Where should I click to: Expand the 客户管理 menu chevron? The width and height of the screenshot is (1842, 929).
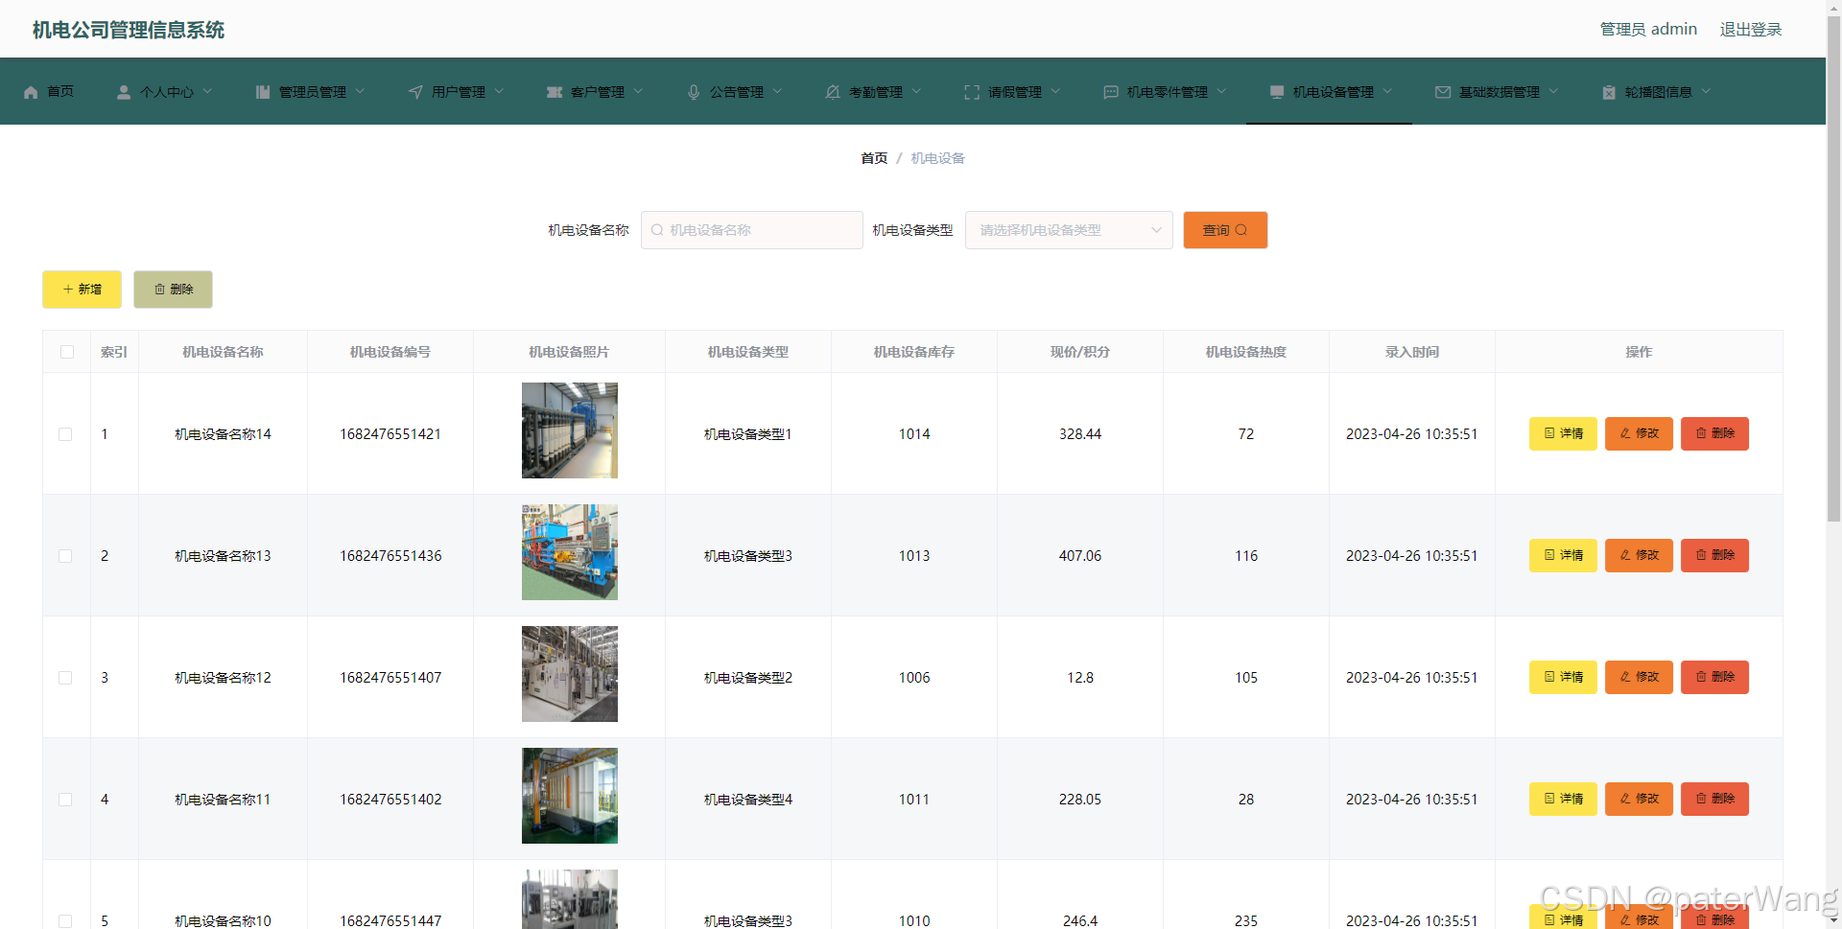[x=638, y=91]
